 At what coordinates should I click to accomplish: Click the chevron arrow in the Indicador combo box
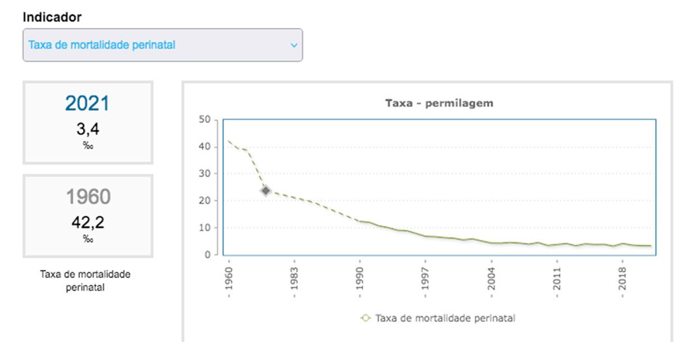click(294, 45)
